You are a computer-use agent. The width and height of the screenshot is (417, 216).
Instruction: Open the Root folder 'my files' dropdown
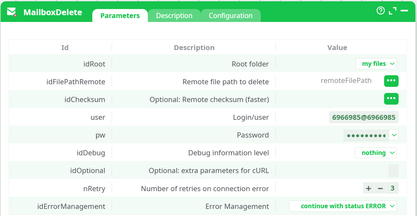pyautogui.click(x=376, y=64)
